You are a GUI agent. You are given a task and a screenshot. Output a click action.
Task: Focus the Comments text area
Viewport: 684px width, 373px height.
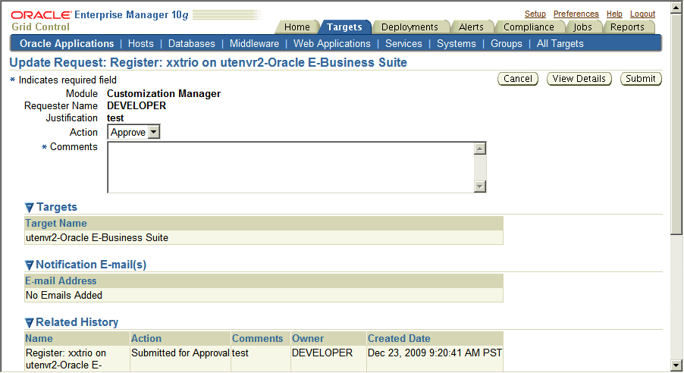tap(290, 167)
